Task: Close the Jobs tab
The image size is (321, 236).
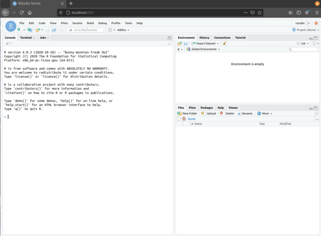Action: 48,38
